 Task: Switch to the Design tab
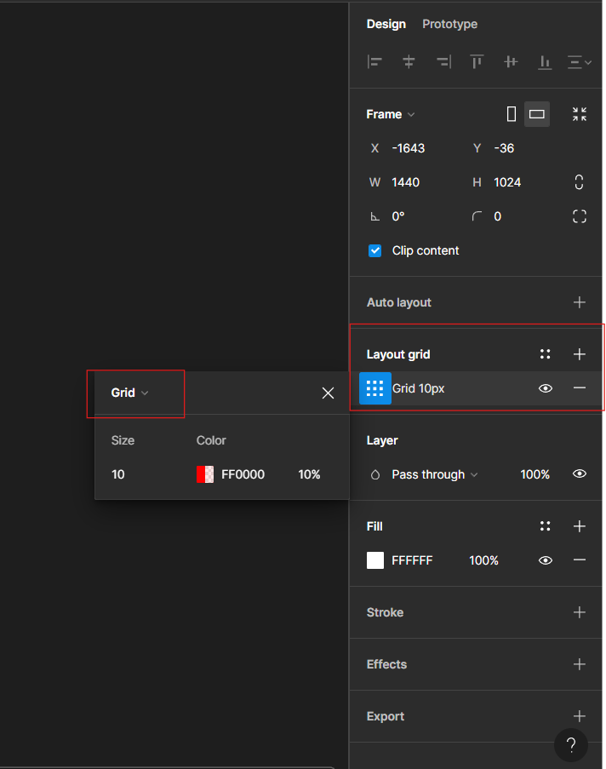386,24
